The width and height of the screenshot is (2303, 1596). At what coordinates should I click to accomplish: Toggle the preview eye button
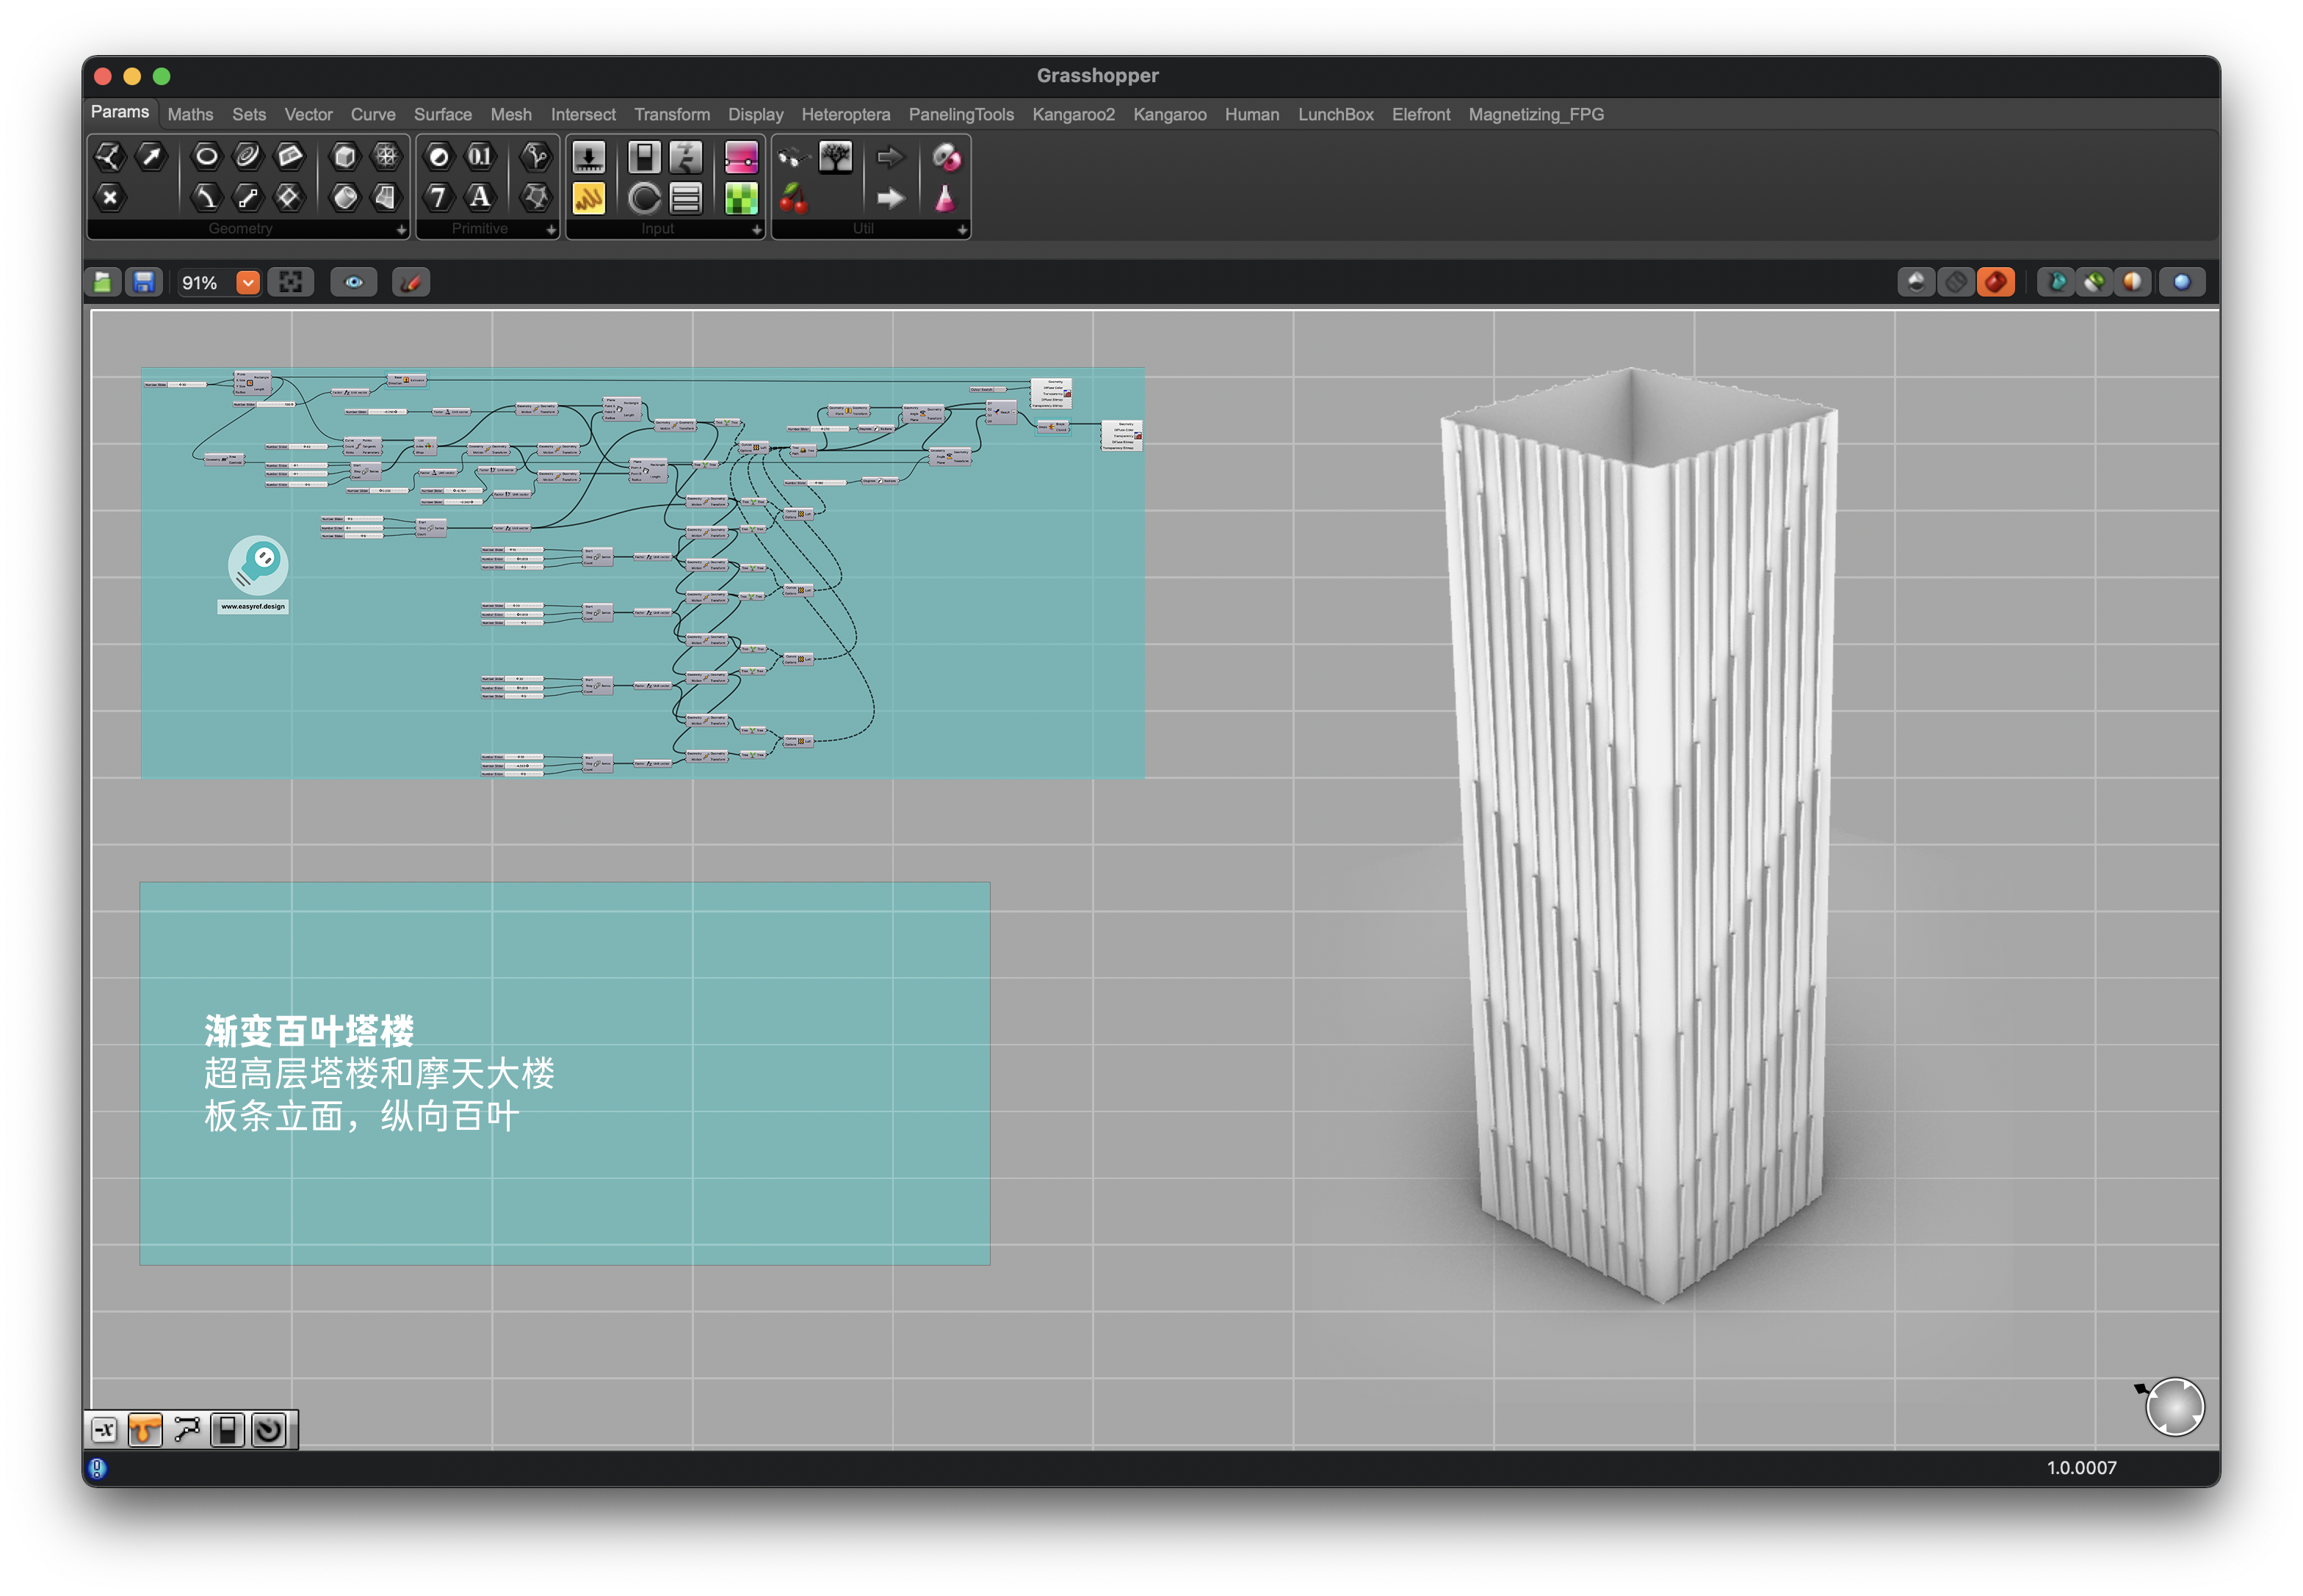tap(353, 283)
